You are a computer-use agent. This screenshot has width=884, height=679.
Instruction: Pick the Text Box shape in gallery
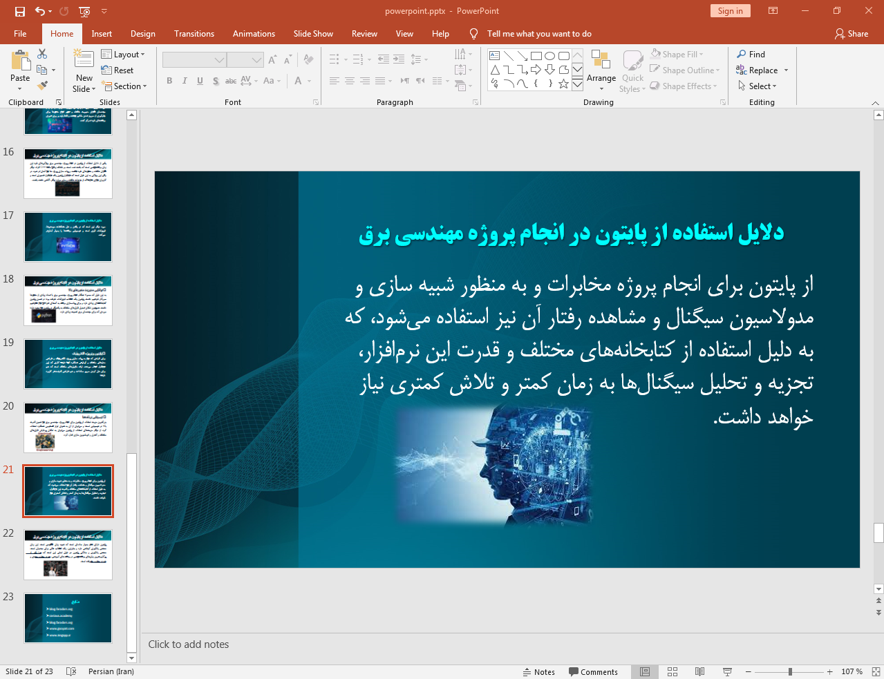click(x=494, y=56)
